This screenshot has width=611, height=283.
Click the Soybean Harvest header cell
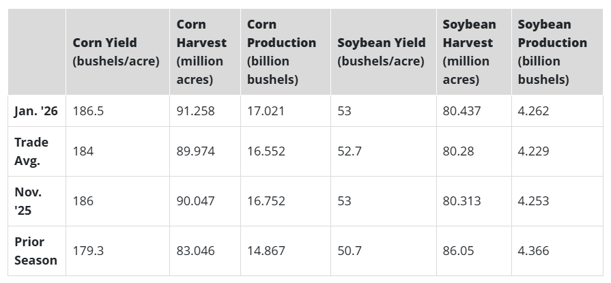click(469, 52)
